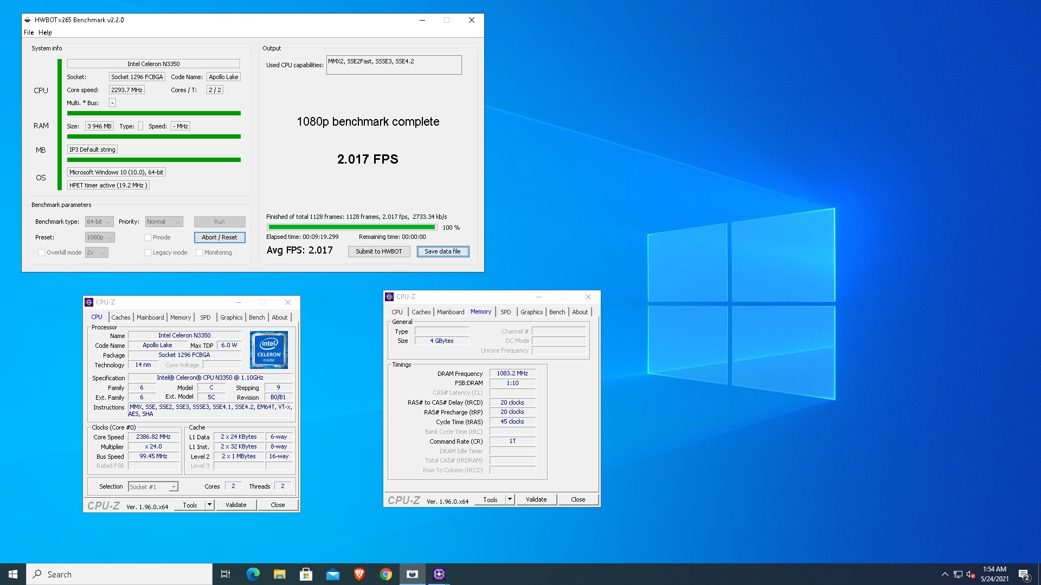Select Bench tab in left CPU-Z

coord(257,317)
